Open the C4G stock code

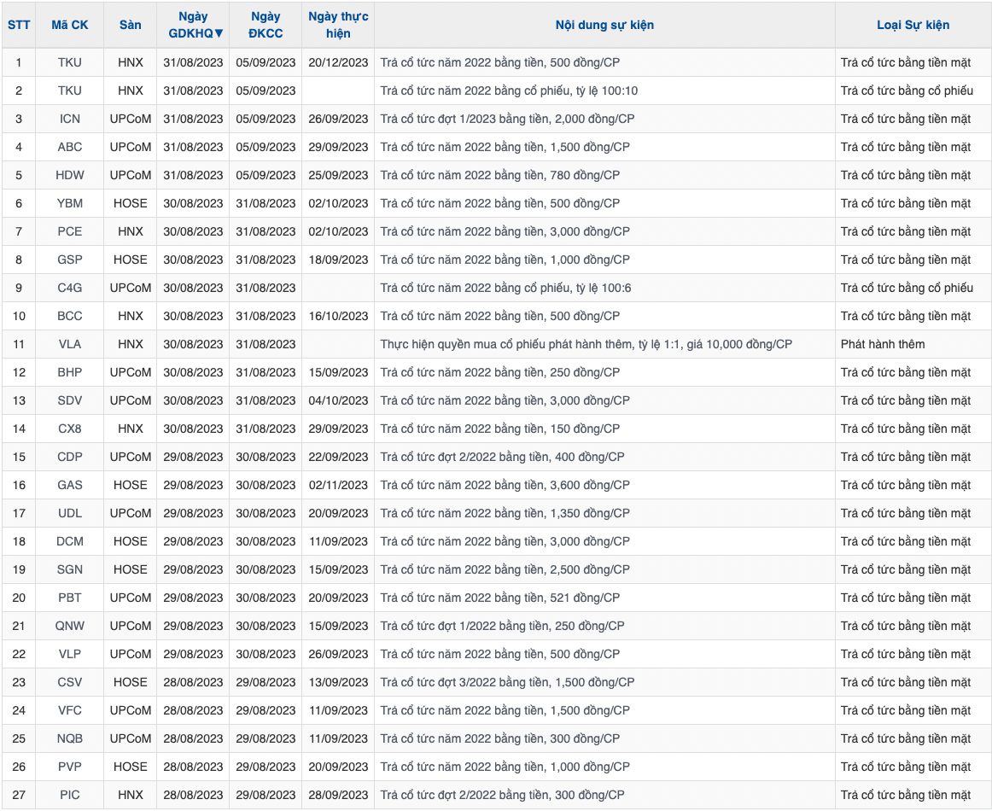tap(70, 288)
